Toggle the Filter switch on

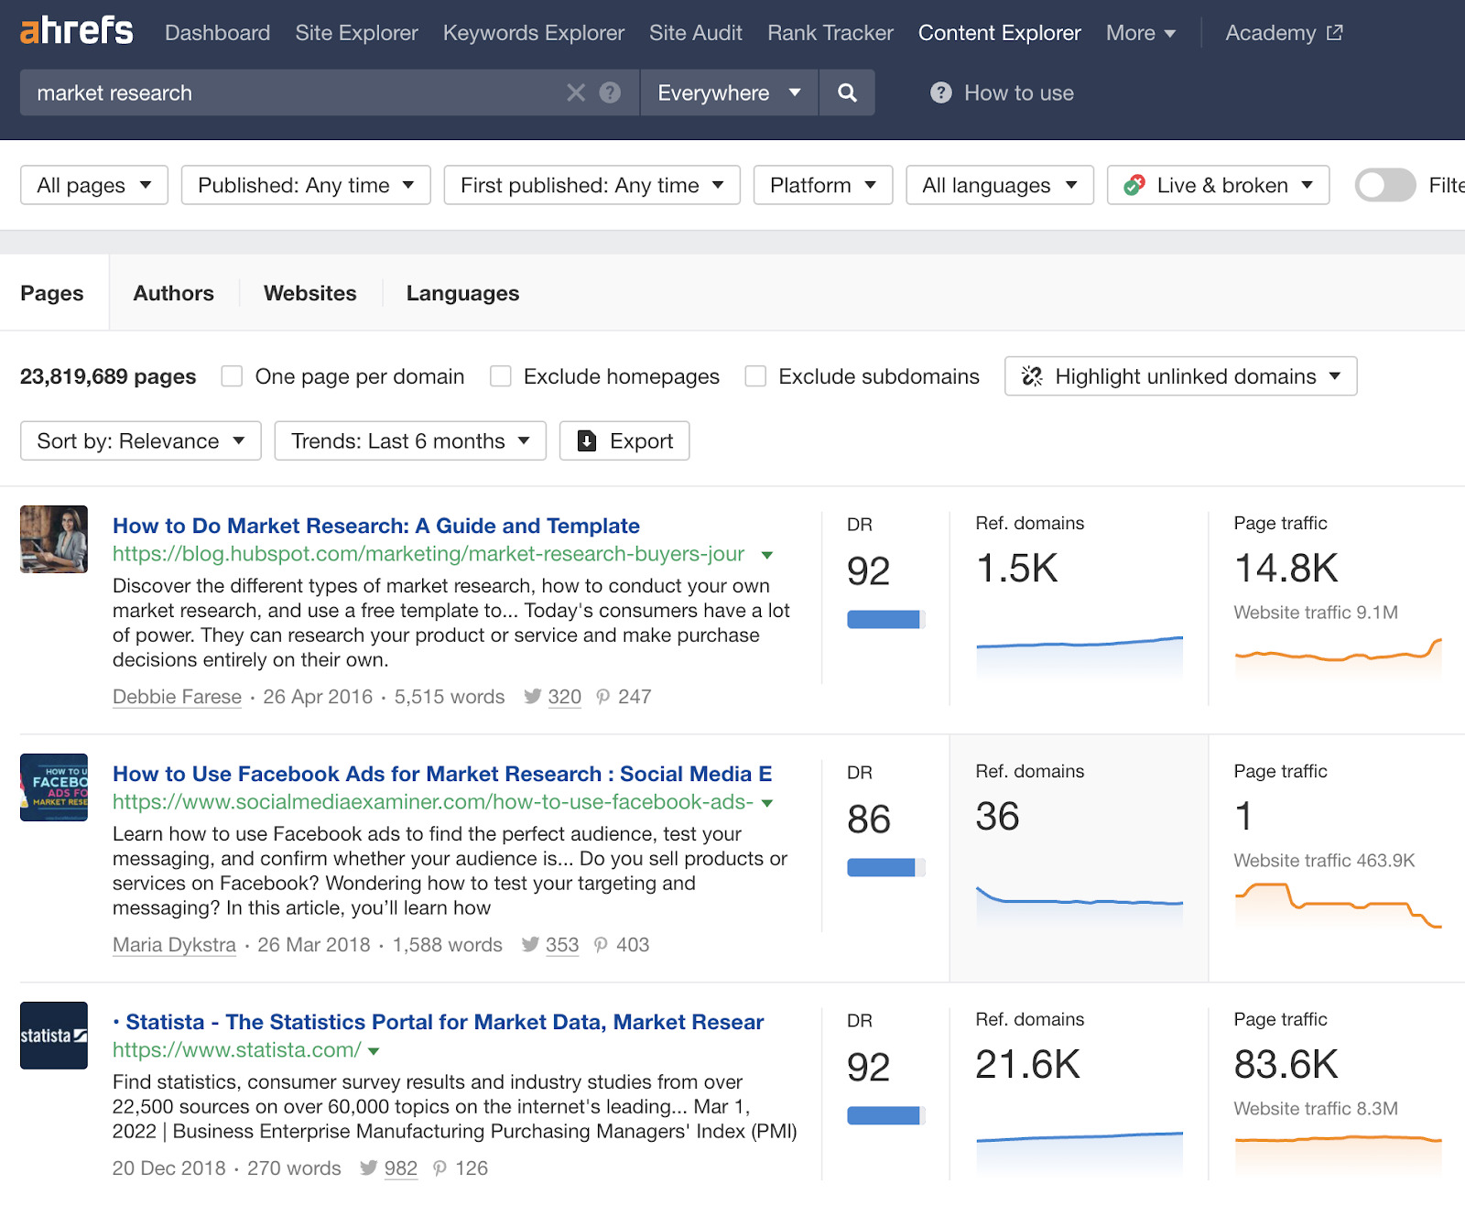(1385, 185)
